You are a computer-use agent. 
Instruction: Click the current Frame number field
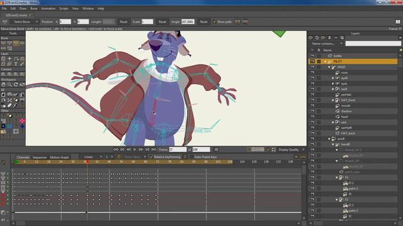(x=178, y=149)
